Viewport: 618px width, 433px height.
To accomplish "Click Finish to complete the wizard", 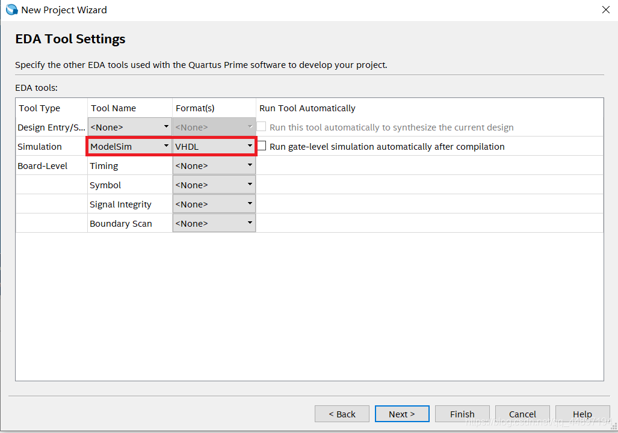I will tap(462, 414).
